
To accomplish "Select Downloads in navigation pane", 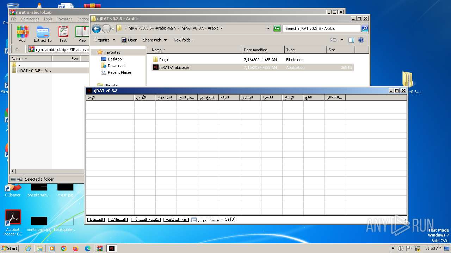I will [x=117, y=66].
